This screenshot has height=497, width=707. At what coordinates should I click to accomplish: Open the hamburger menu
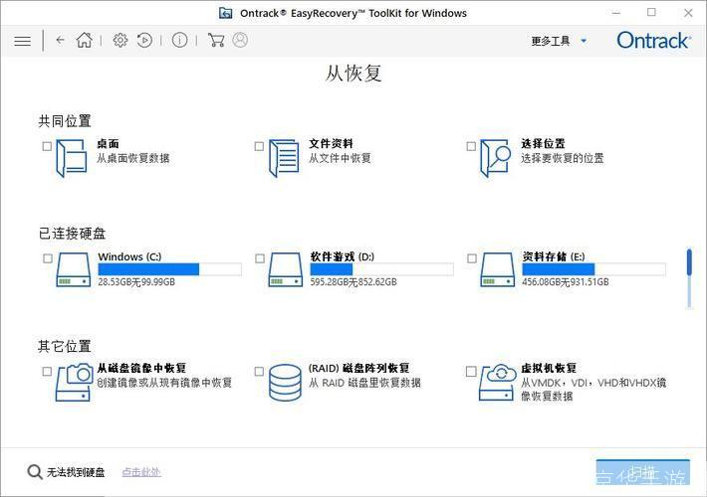coord(23,41)
